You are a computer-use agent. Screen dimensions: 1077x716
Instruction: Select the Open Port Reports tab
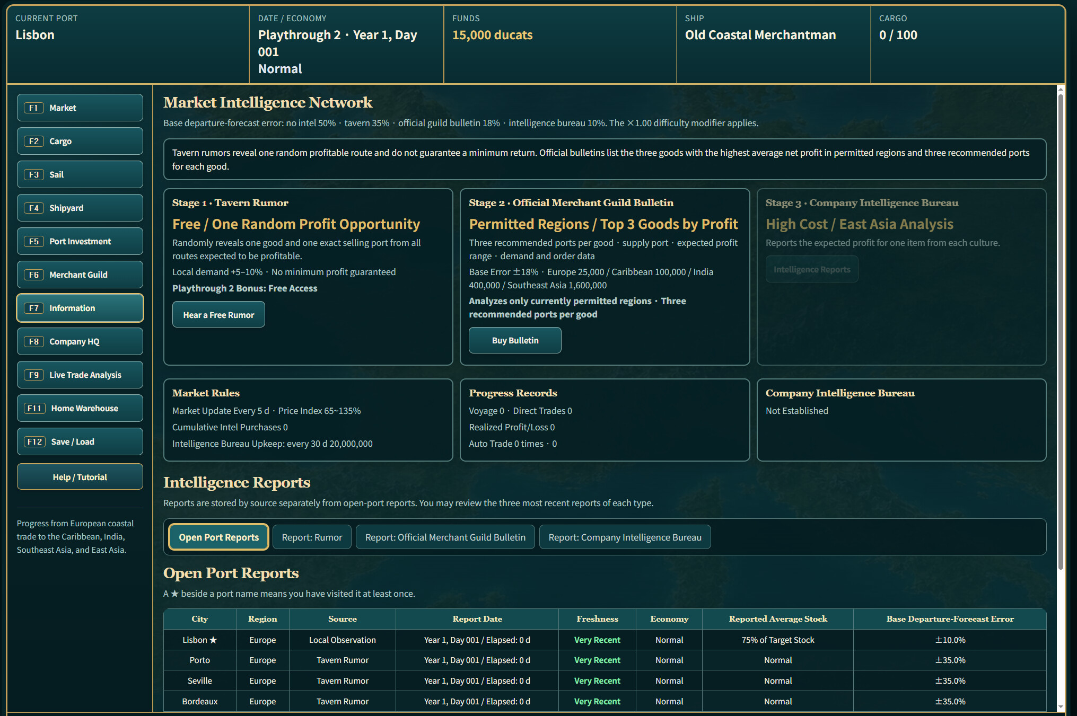(219, 537)
